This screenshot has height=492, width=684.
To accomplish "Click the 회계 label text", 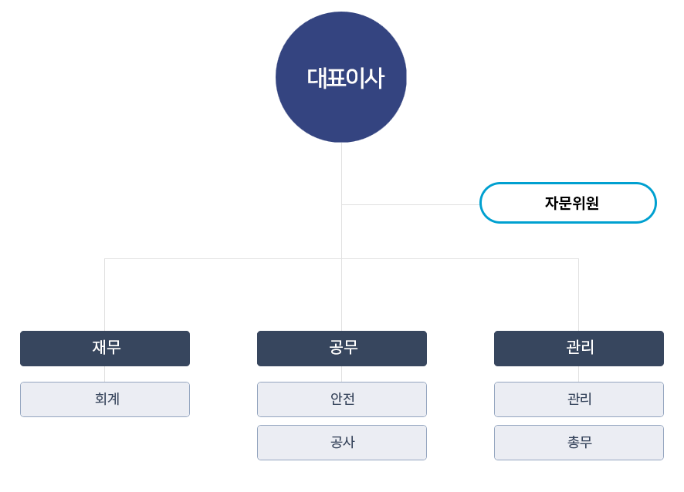I will click(x=107, y=399).
